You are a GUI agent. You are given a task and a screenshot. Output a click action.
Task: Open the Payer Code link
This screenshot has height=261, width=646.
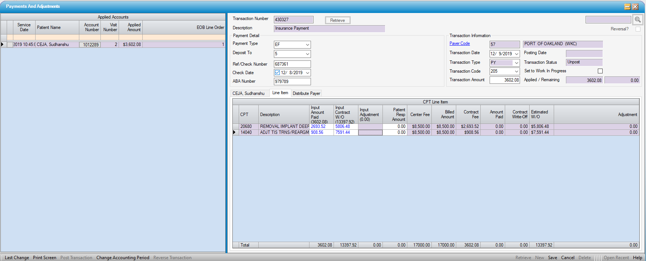click(460, 43)
